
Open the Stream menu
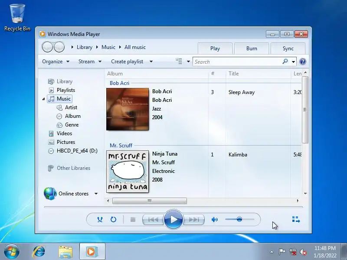(90, 62)
